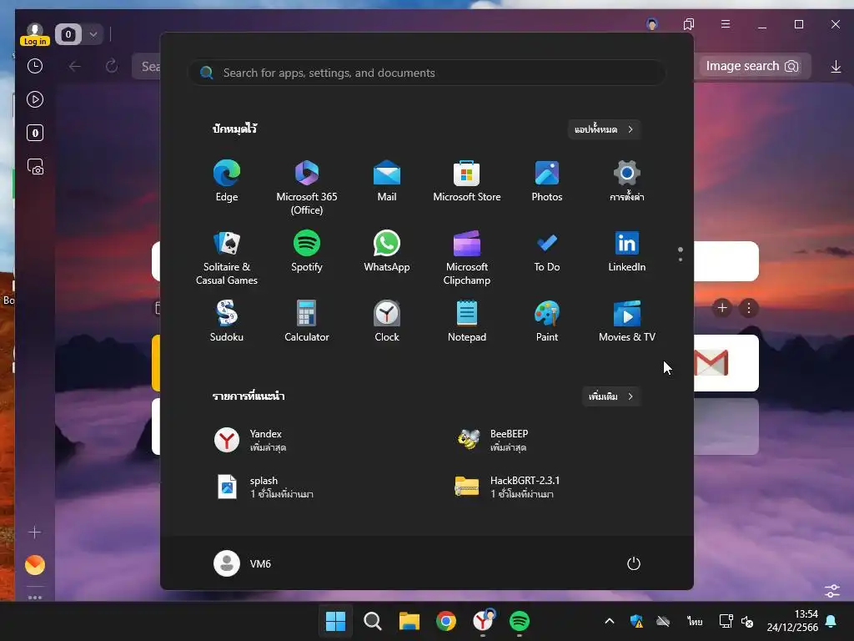Show hidden system tray icons
Viewport: 854px width, 641px height.
tap(610, 621)
